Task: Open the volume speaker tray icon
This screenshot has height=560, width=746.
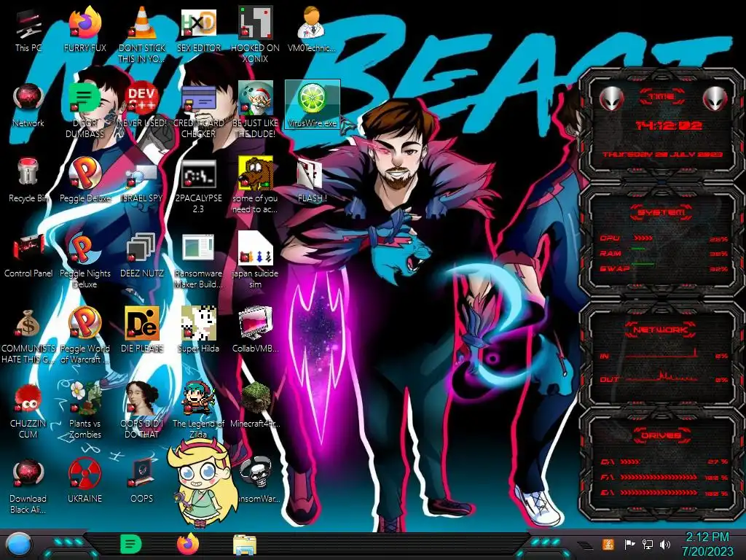Action: tap(665, 544)
